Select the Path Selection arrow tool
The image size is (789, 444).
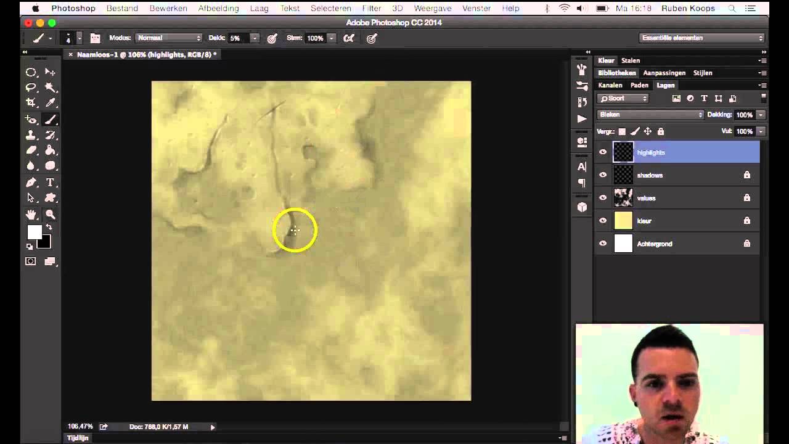31,198
